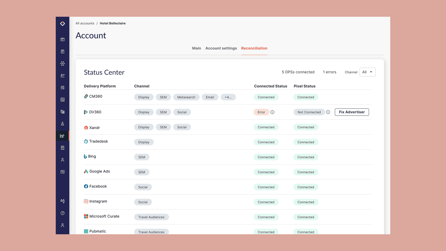Click the Fix Advertiser button
Image resolution: width=446 pixels, height=251 pixels.
point(352,112)
